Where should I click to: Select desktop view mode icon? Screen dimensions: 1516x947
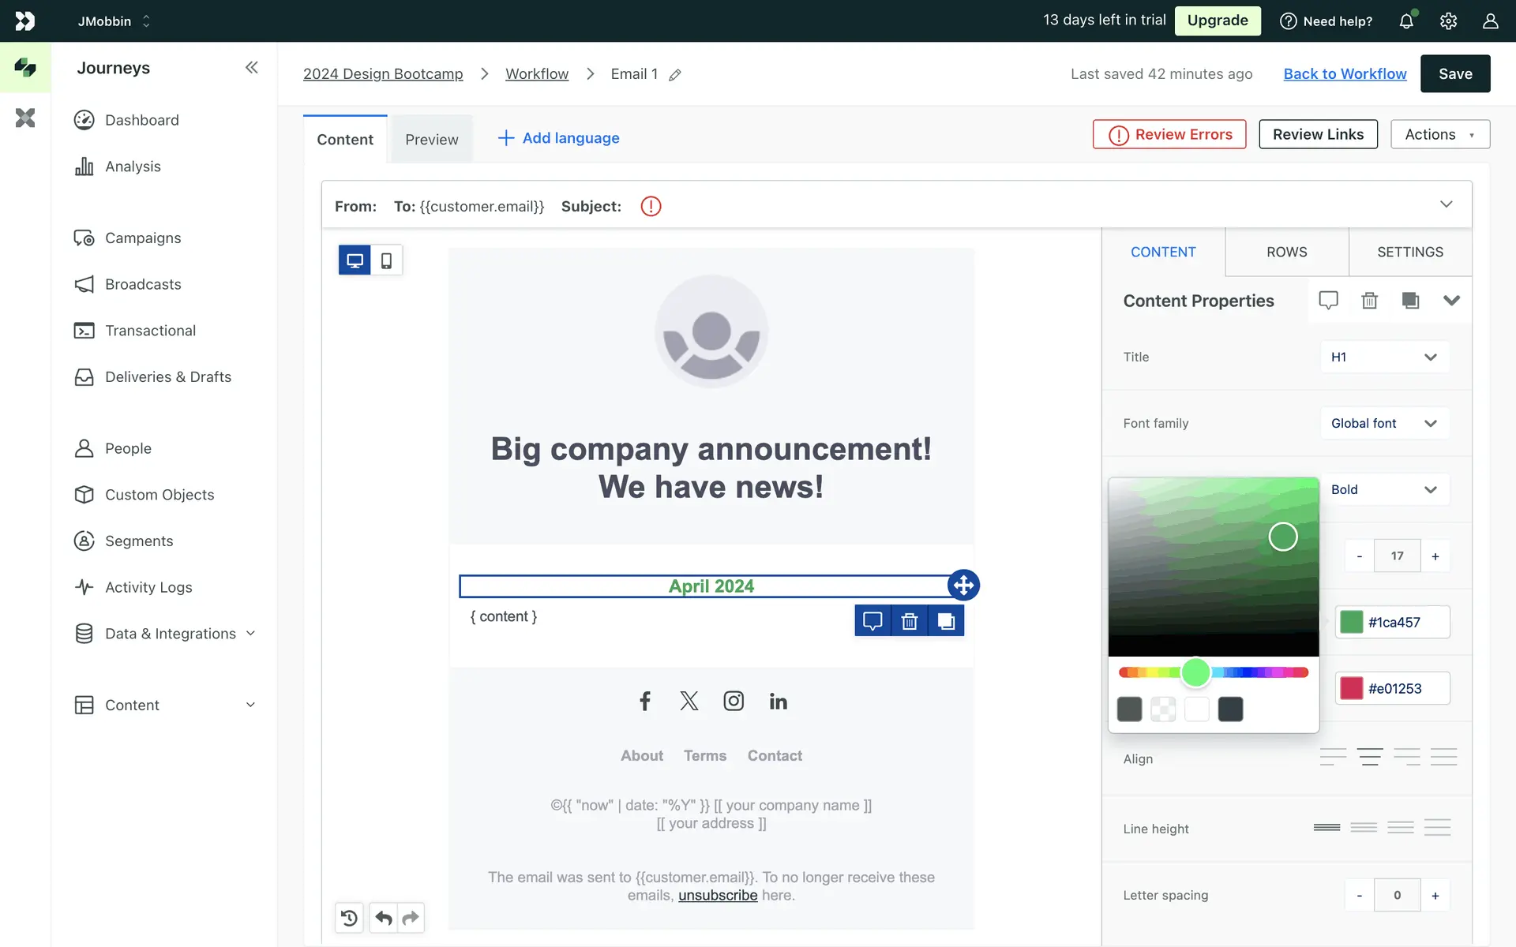coord(355,260)
